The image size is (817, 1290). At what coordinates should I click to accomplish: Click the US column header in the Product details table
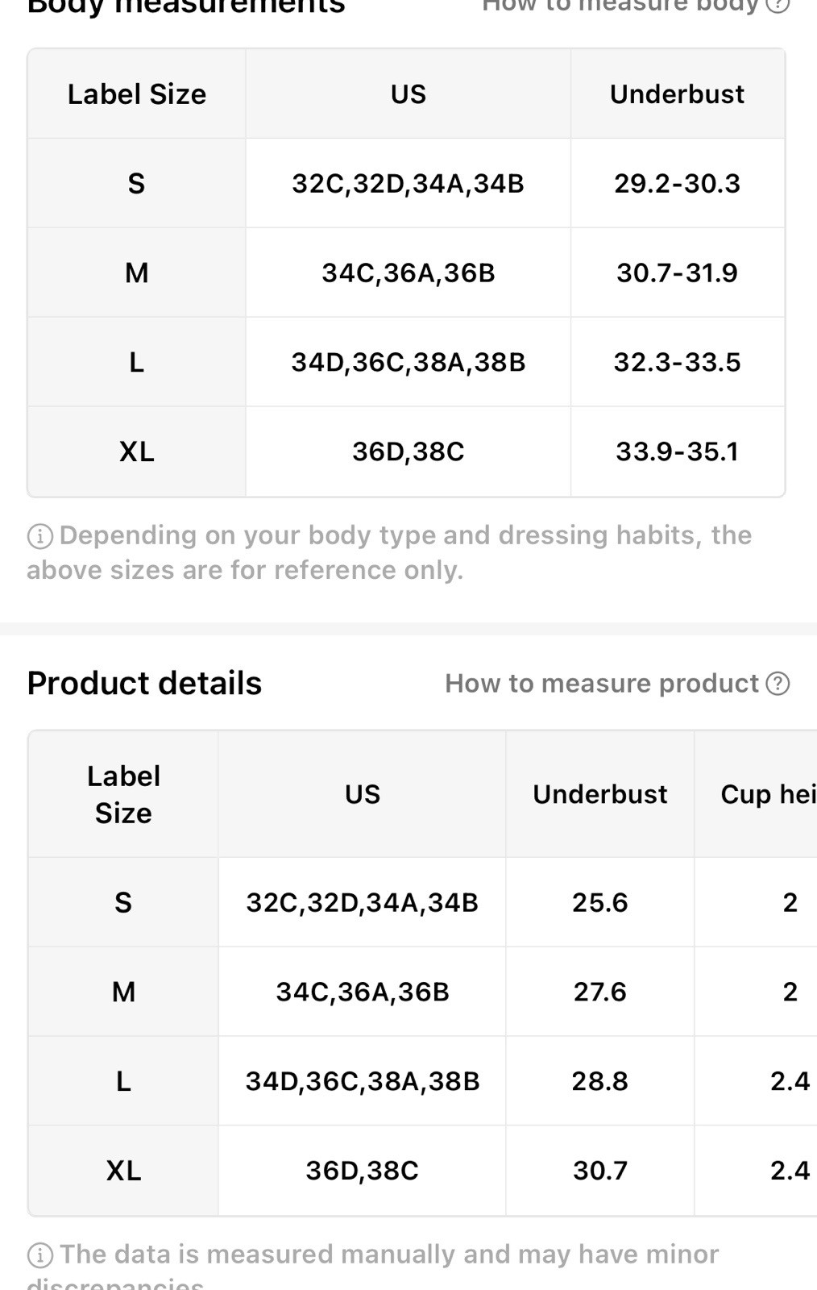362,794
